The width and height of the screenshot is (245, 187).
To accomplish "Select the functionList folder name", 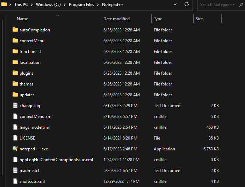I will [x=30, y=52].
